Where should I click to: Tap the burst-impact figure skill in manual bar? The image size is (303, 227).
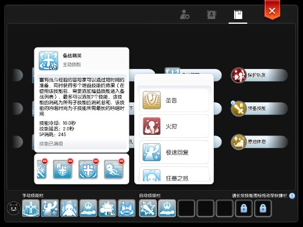tap(108, 208)
